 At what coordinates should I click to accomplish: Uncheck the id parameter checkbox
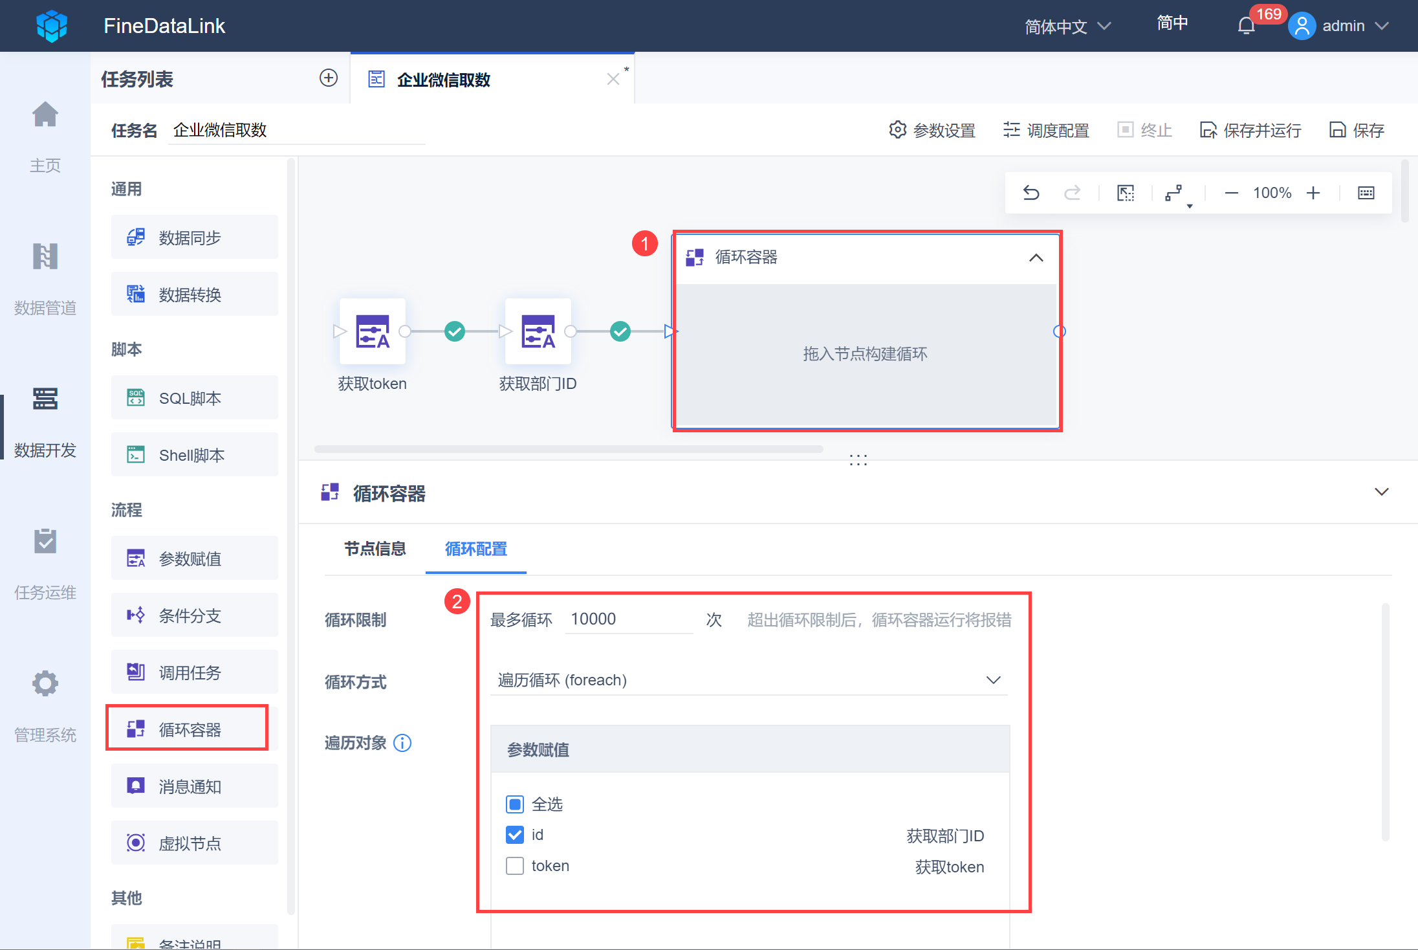[x=515, y=835]
